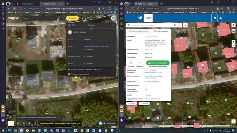Go back in the left browser window
Image resolution: width=237 pixels, height=133 pixels.
9,8
